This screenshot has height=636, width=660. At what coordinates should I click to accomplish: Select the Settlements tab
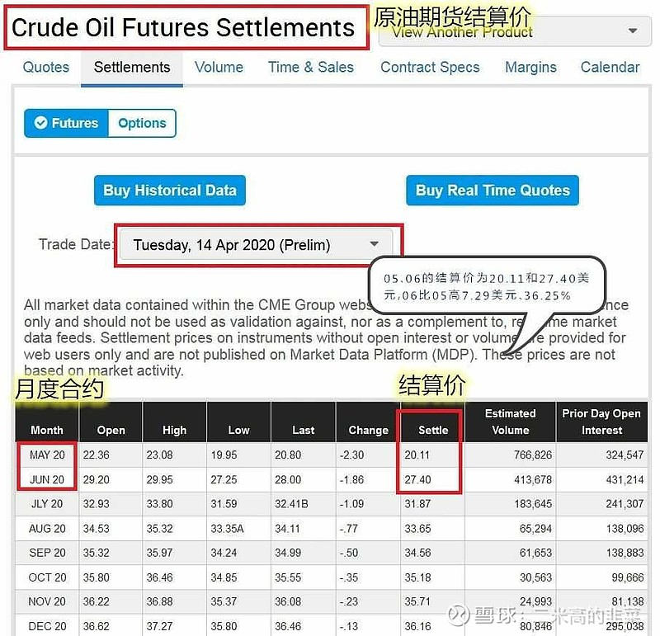132,68
